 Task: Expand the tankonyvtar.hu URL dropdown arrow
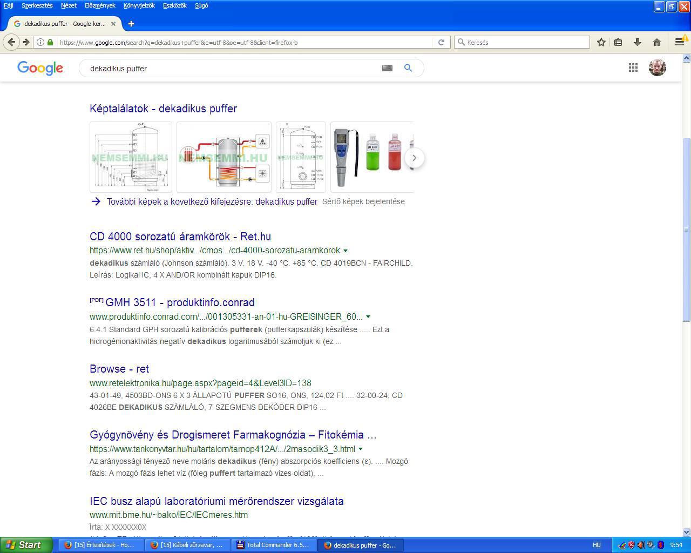(361, 449)
